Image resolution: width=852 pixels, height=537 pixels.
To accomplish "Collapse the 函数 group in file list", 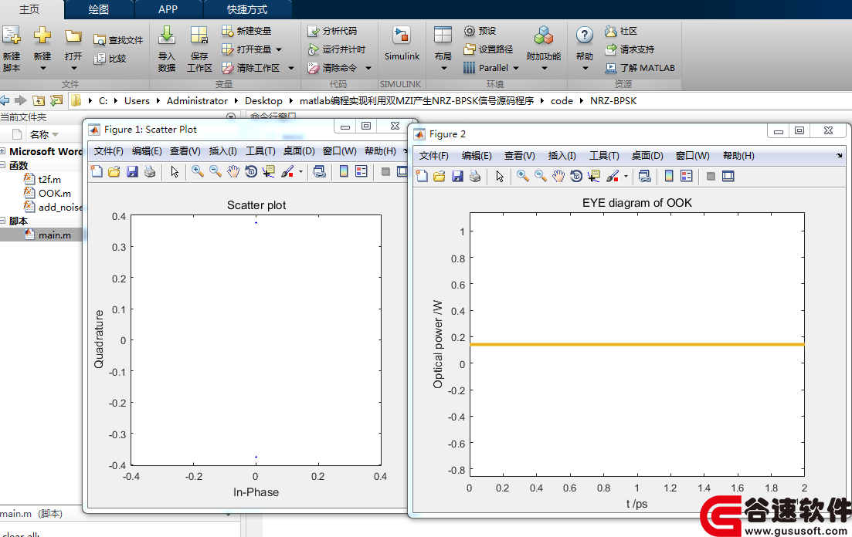I will [3, 165].
